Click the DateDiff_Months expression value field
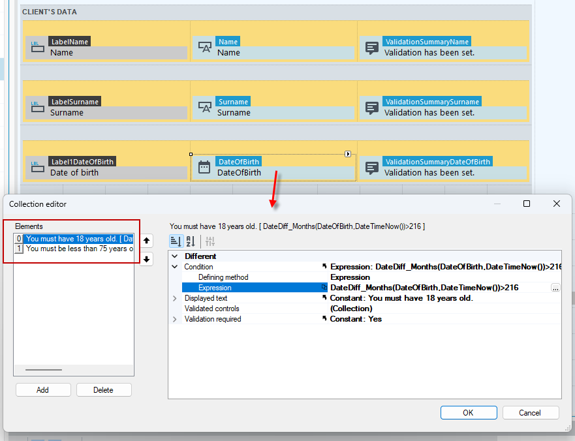Viewport: 575px width, 441px height. 439,288
